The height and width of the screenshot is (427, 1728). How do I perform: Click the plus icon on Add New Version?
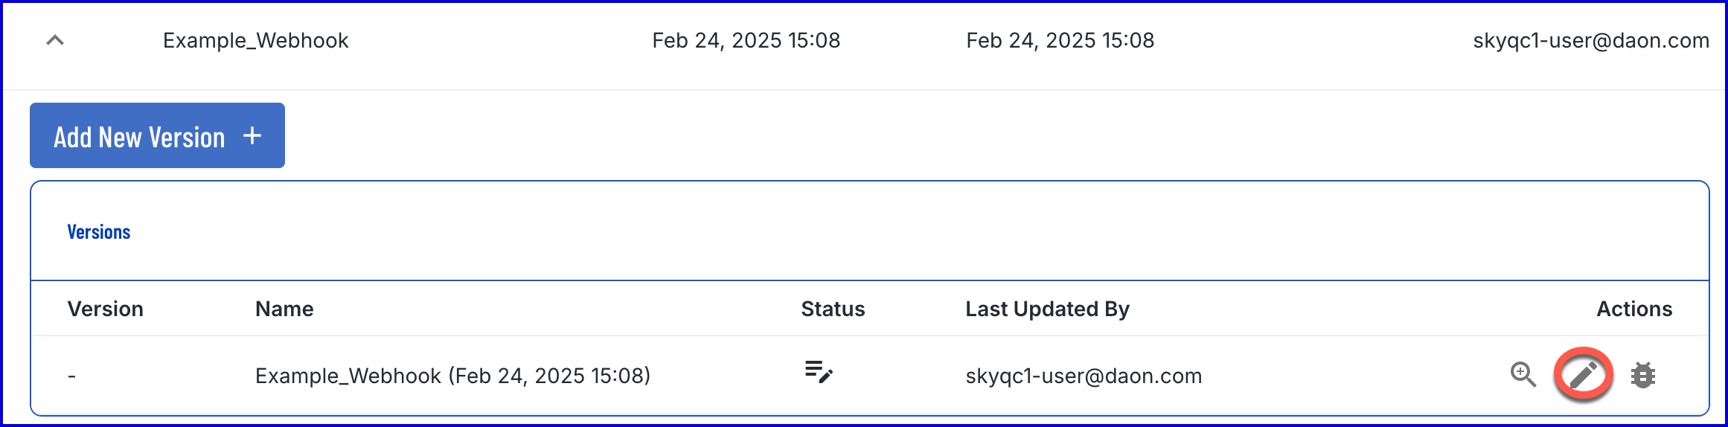point(252,135)
